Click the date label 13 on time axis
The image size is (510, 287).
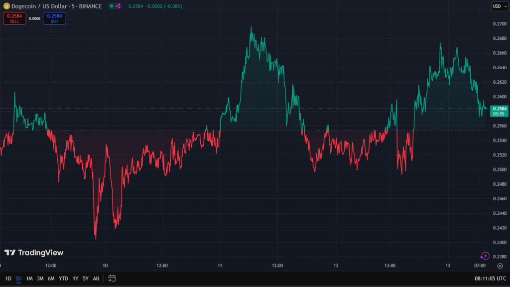coord(448,266)
